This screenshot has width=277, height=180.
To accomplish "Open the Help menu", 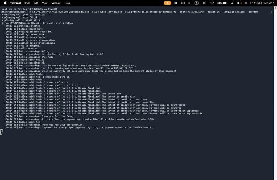I will pos(67,3).
